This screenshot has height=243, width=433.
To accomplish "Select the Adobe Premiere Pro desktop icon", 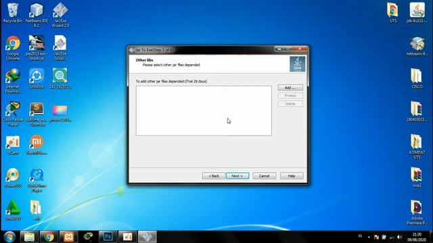I will pyautogui.click(x=417, y=213).
